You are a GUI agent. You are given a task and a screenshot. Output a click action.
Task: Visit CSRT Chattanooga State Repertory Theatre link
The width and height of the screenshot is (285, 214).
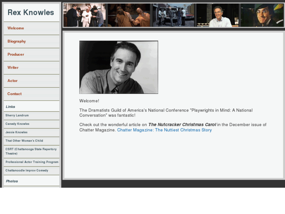click(x=31, y=151)
